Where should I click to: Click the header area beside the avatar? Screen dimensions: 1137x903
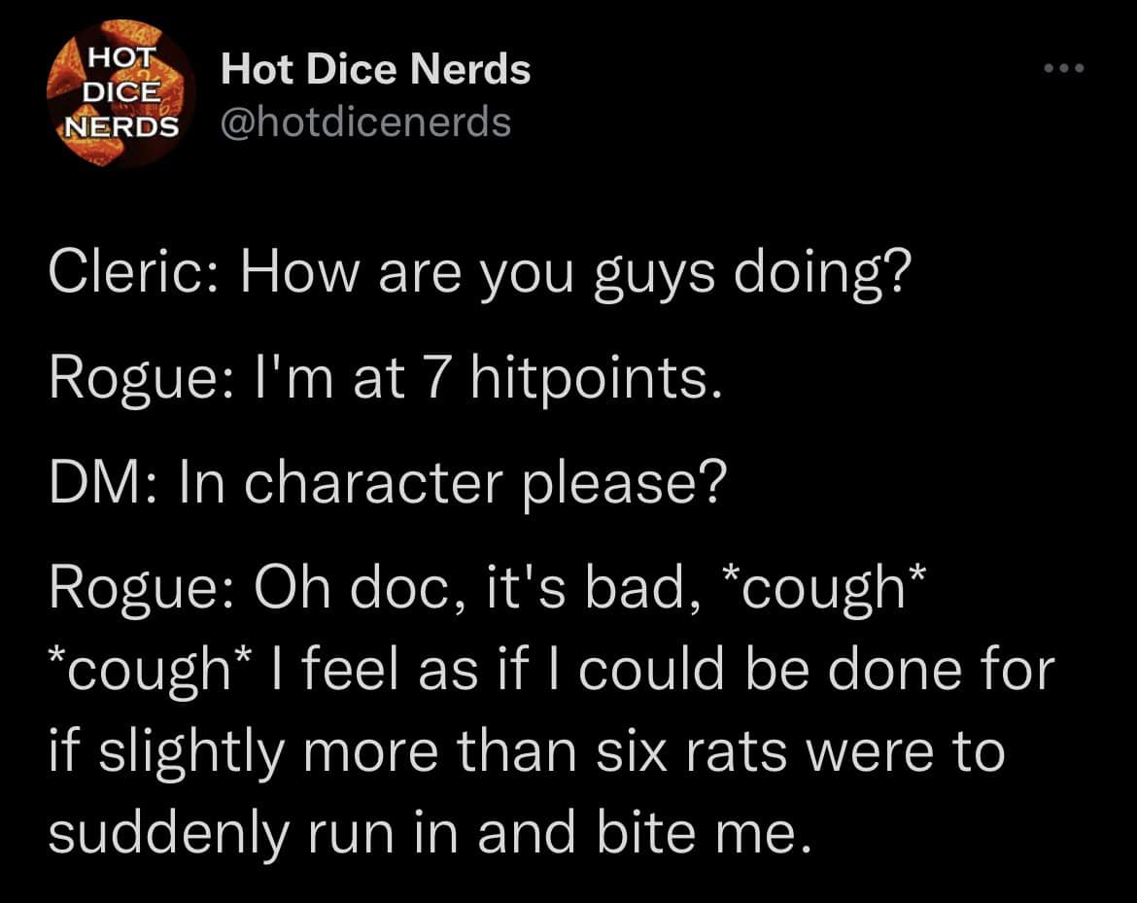click(680, 92)
